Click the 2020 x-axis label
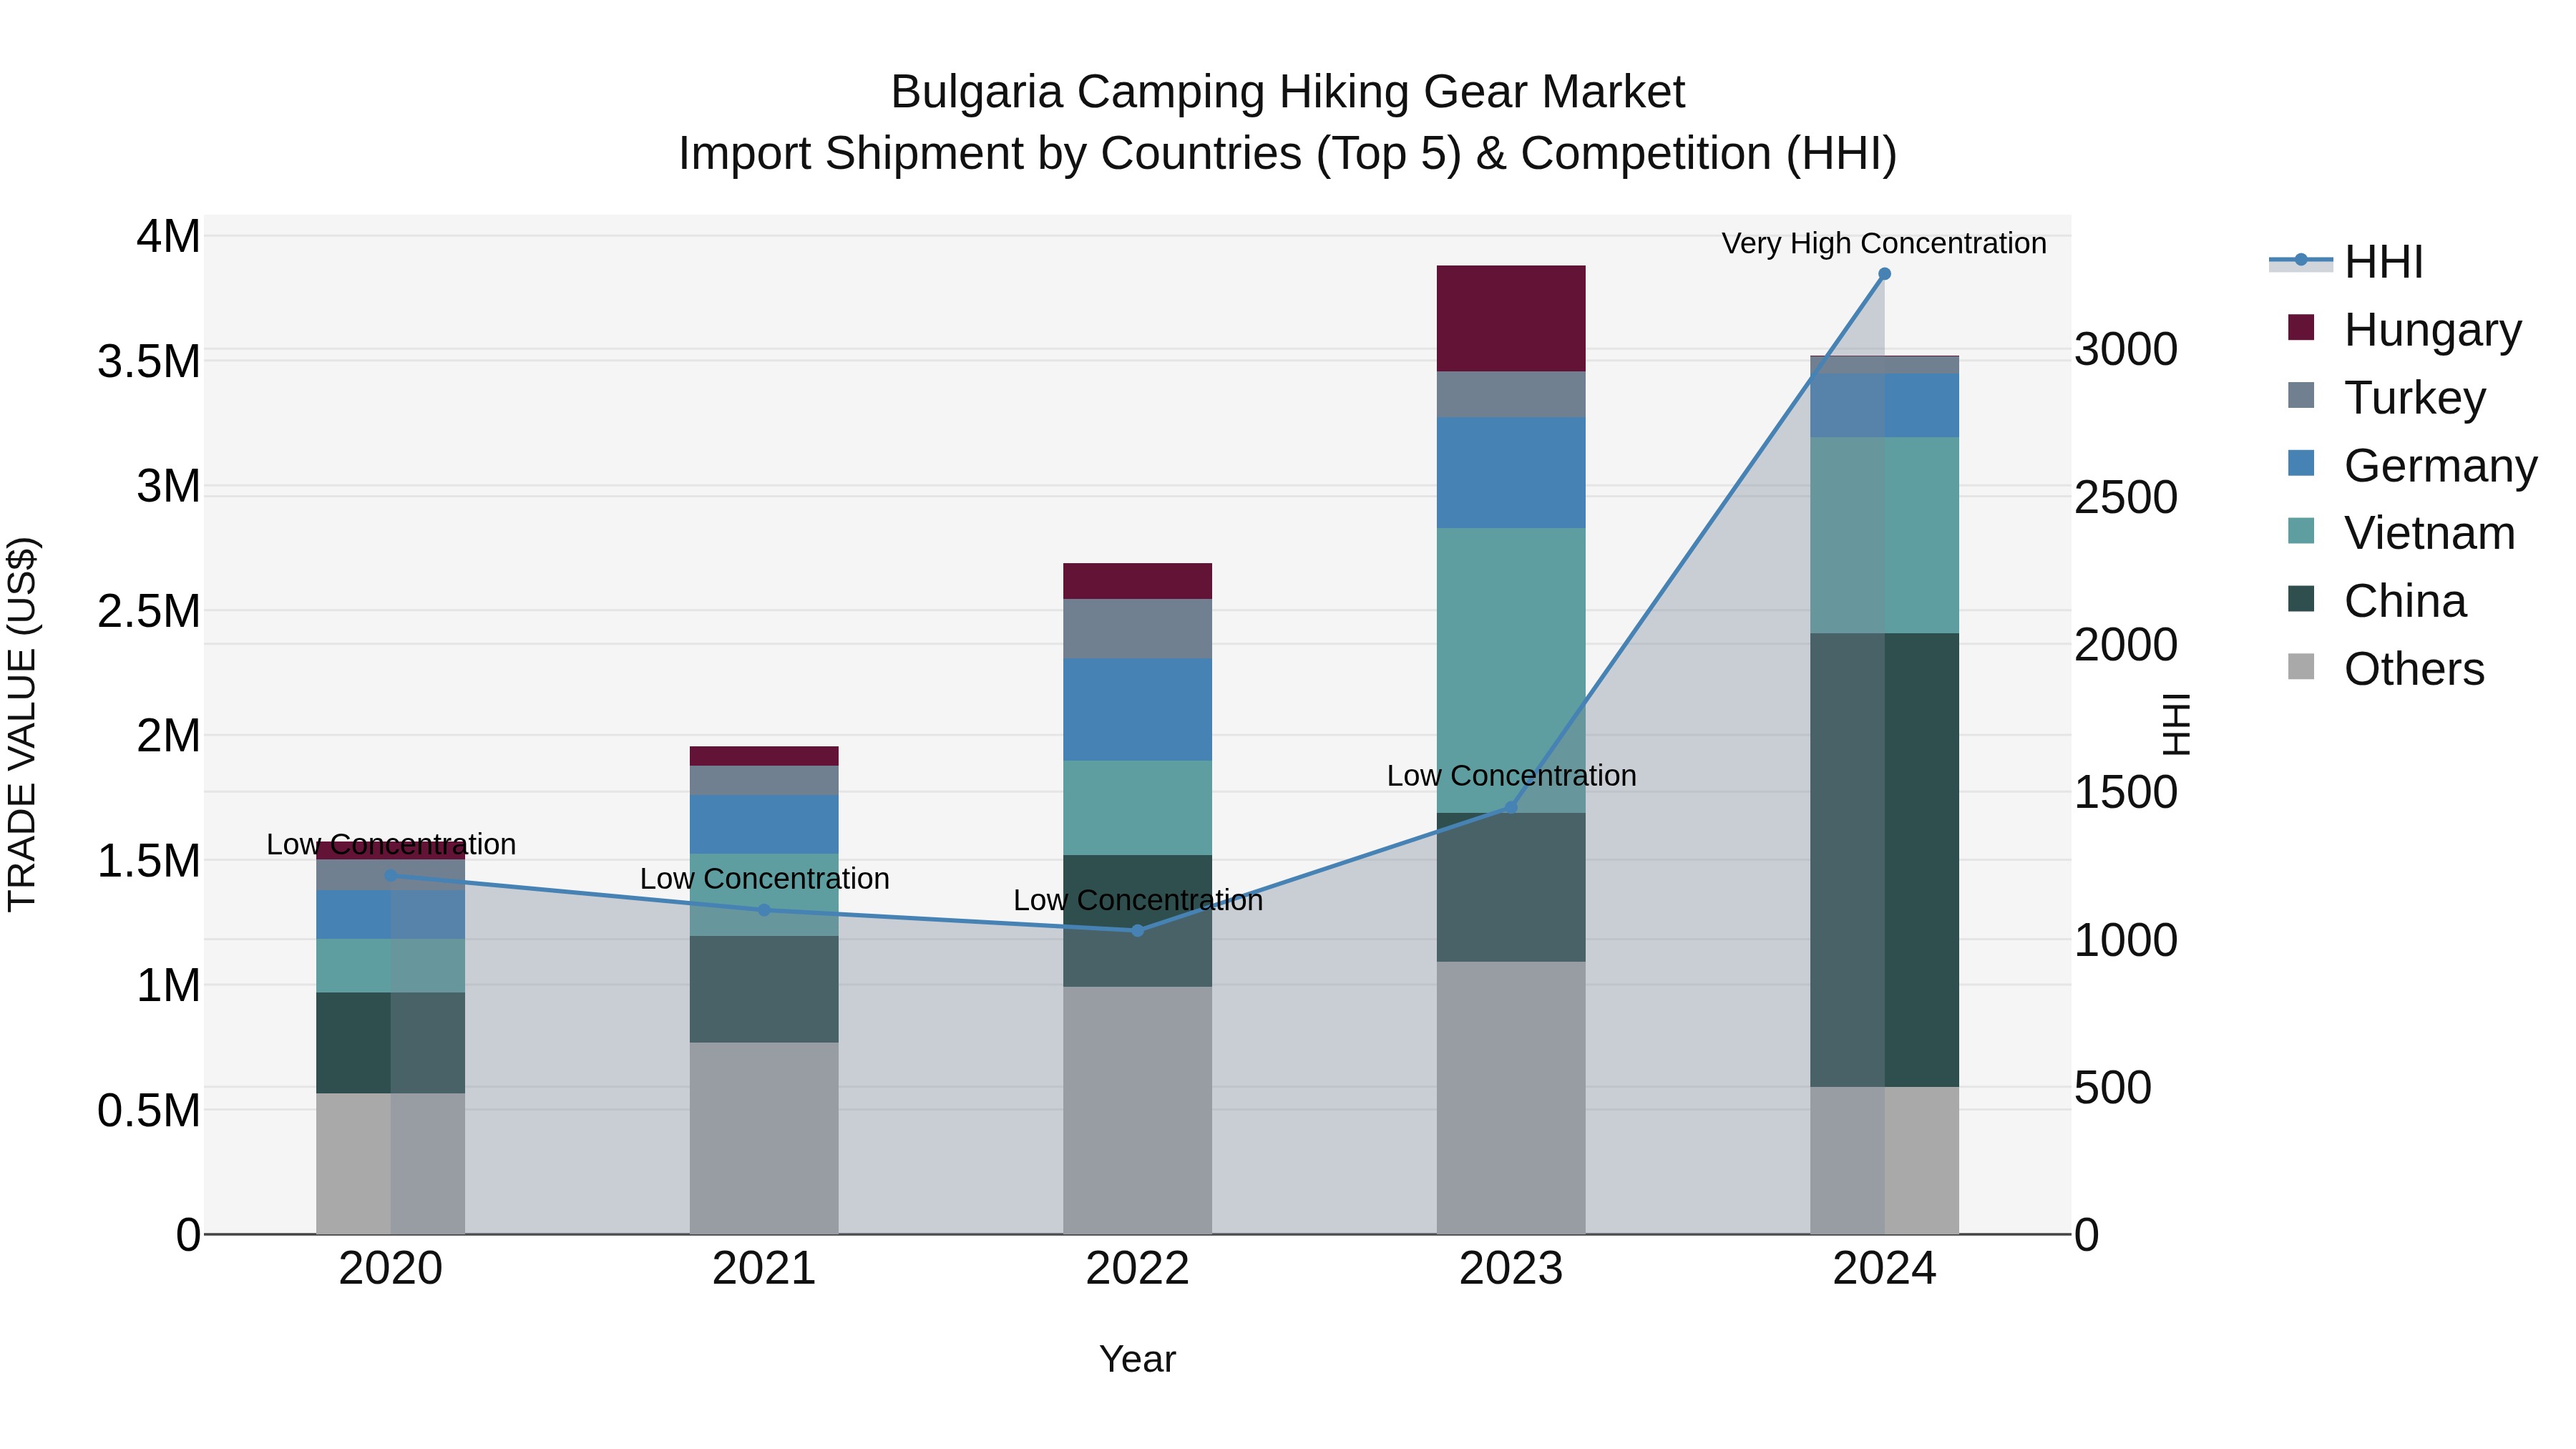 click(391, 1269)
